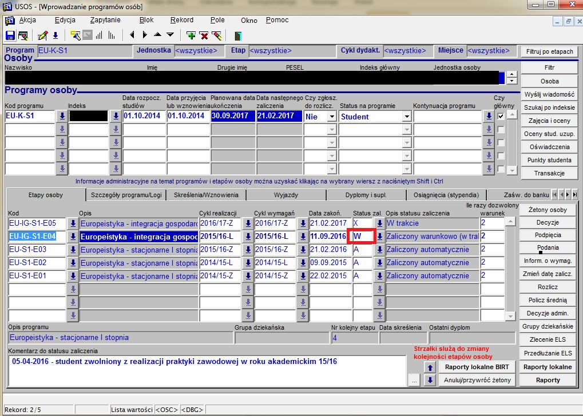Click the black right arrow toolbar icon
This screenshot has height=416, width=583.
[x=145, y=35]
